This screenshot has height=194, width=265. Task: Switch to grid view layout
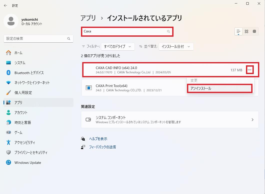[x=246, y=31]
